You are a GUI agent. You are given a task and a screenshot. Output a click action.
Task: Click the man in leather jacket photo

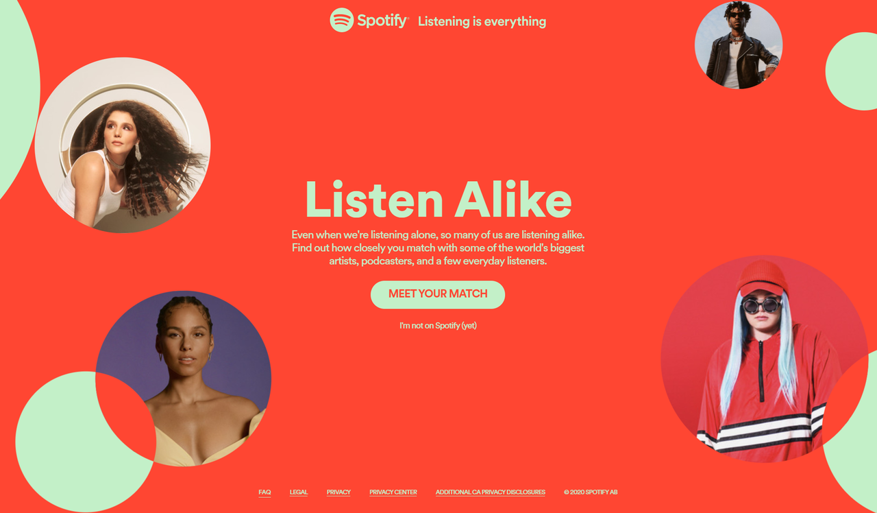739,44
